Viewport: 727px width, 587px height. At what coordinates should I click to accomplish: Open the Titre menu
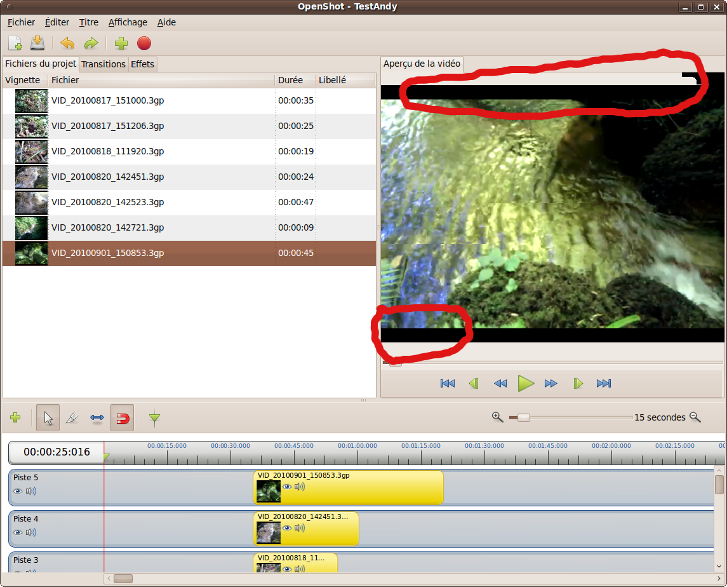(x=88, y=22)
